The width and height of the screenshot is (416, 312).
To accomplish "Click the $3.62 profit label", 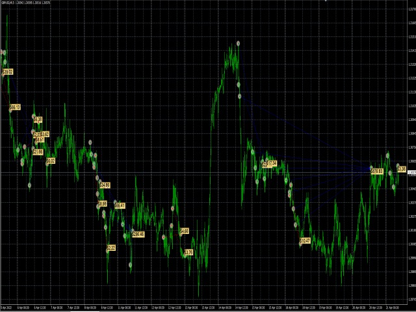I will click(x=45, y=135).
